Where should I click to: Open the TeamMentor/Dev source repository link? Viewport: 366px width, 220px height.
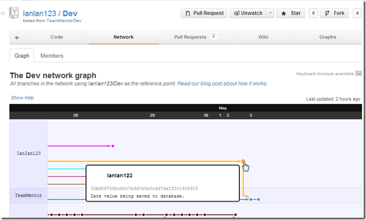(64, 21)
